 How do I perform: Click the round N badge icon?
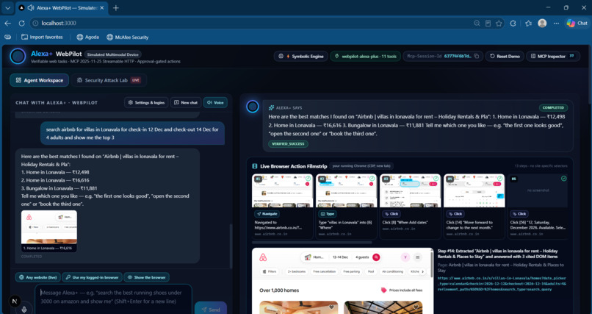click(x=15, y=301)
